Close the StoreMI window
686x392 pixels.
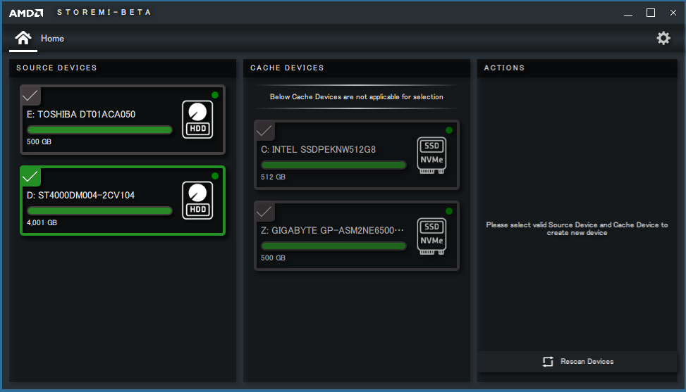pos(673,13)
